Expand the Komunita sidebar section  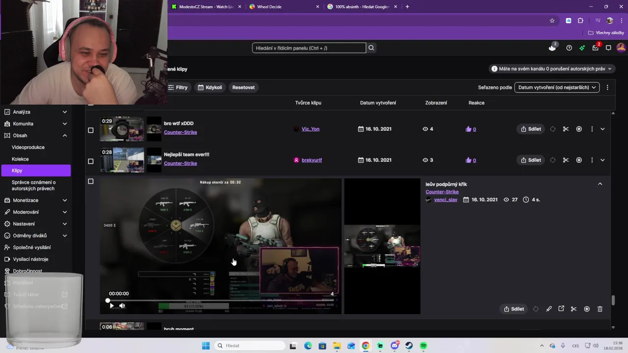point(65,124)
